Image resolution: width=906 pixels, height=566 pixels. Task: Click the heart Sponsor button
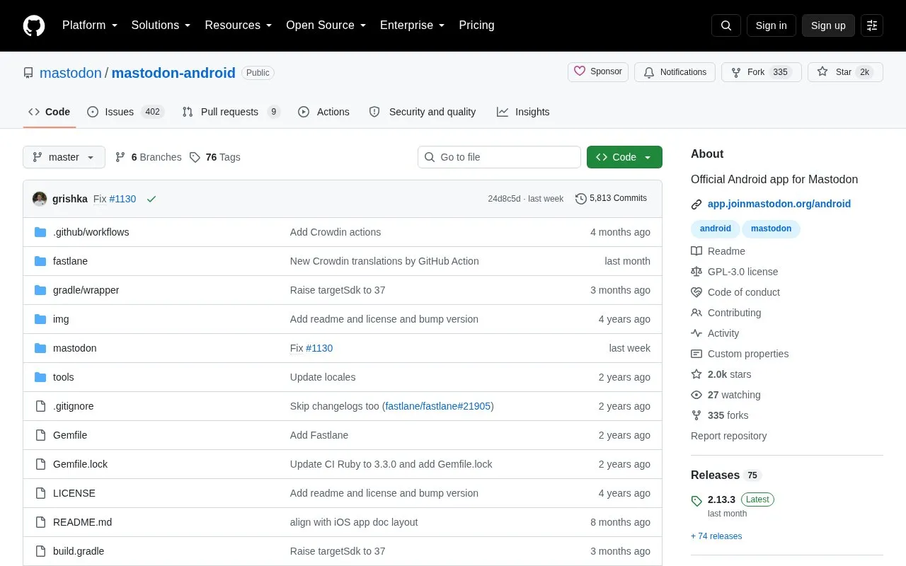(598, 72)
